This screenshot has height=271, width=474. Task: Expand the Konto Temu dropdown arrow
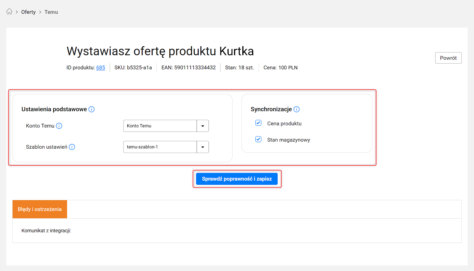tap(203, 126)
